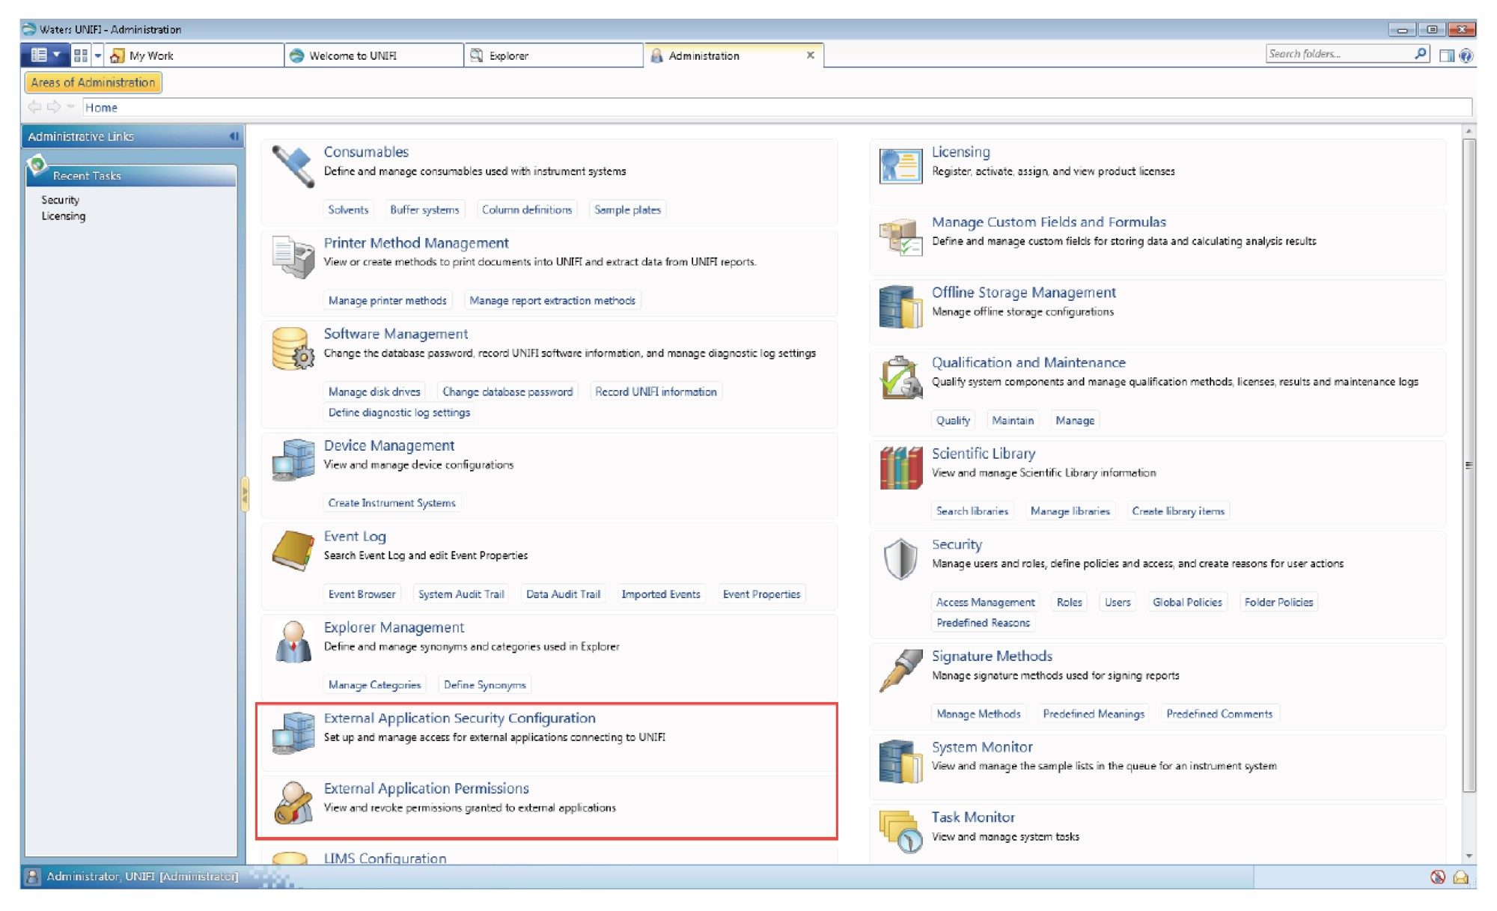Switch to the My Work tab

tap(194, 55)
